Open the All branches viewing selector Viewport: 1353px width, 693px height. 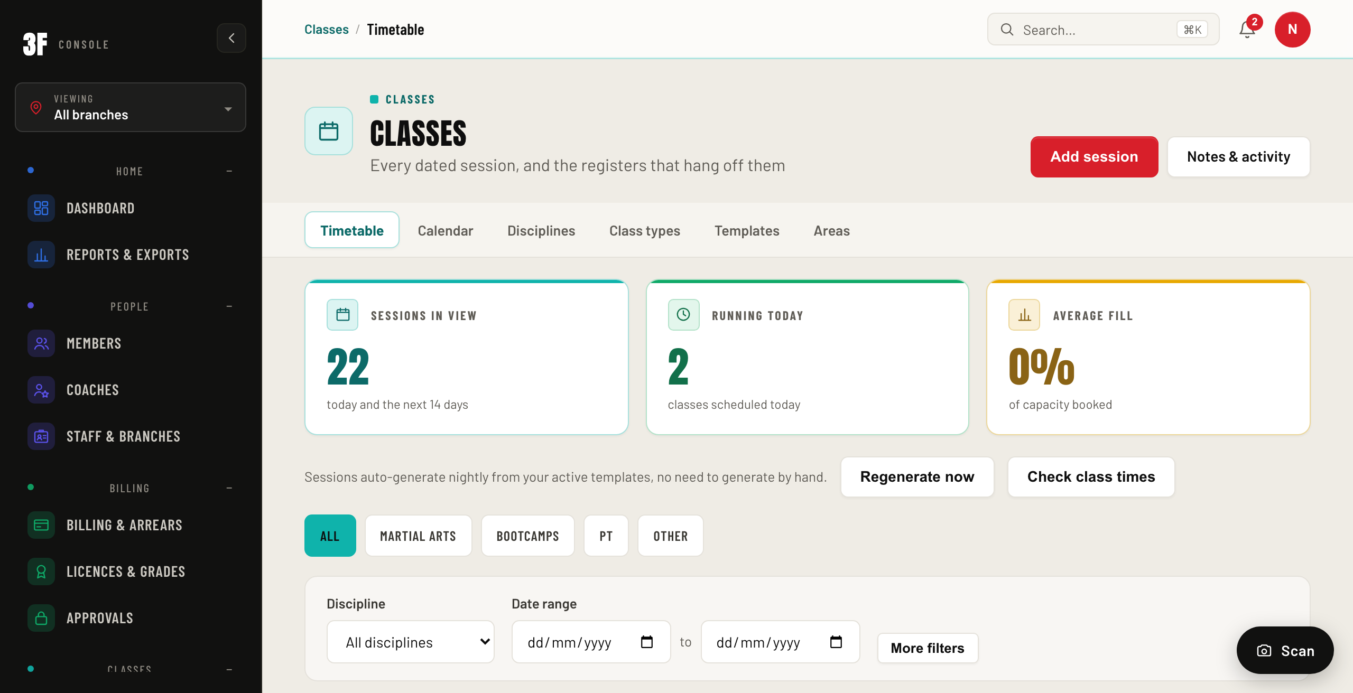pos(131,107)
